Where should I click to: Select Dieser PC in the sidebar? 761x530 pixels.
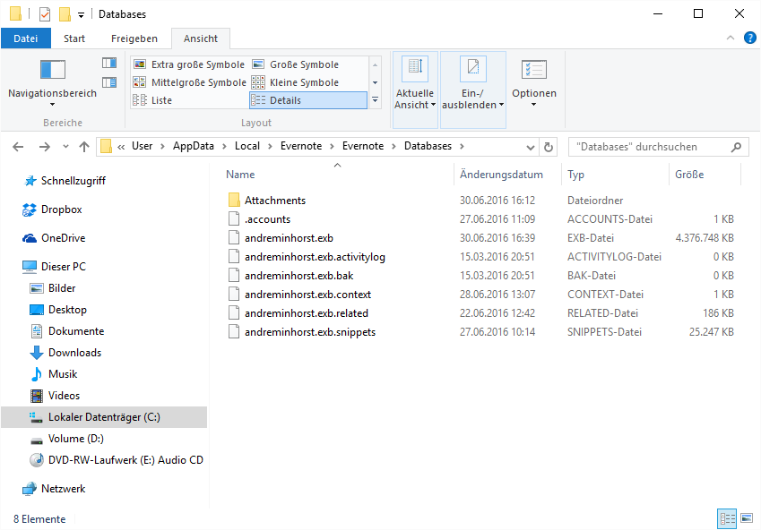[63, 267]
